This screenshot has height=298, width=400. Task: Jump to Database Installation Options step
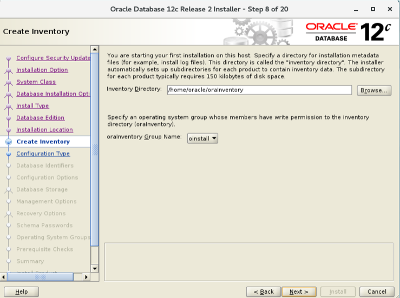[54, 94]
